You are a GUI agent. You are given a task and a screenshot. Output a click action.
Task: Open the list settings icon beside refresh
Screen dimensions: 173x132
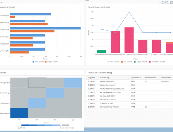coord(167,2)
